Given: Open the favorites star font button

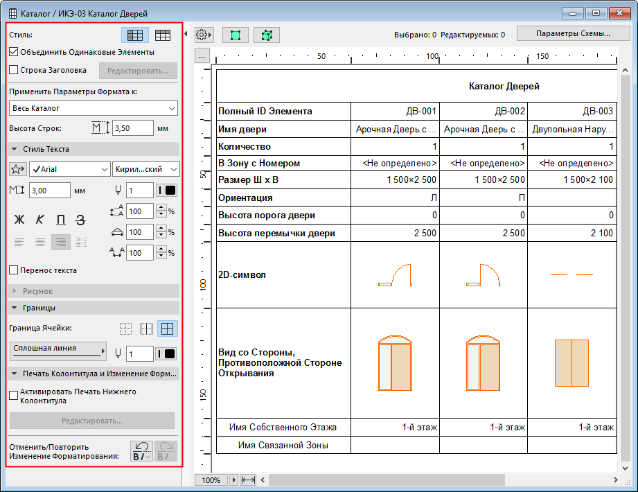Looking at the screenshot, I should (18, 169).
